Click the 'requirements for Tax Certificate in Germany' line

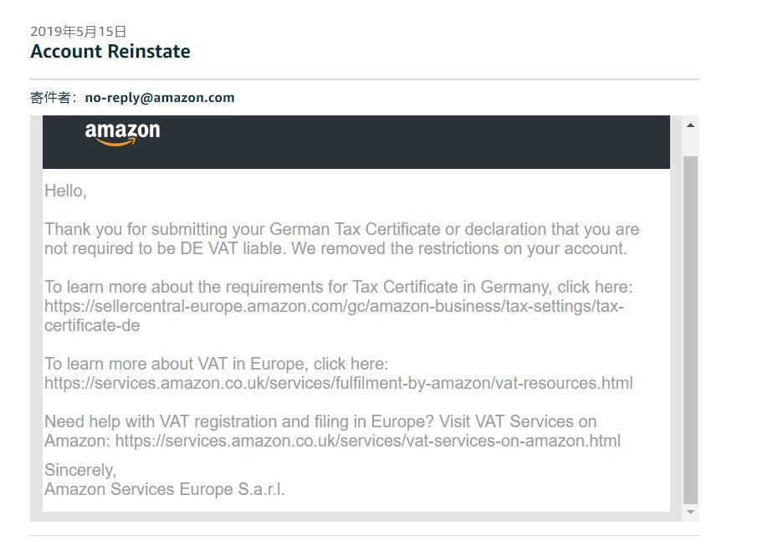click(x=338, y=288)
